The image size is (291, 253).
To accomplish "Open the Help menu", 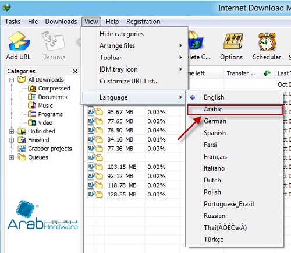I will [x=112, y=22].
